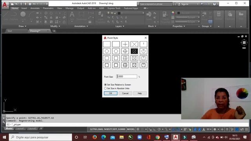Toggle the grid display in status bar

pos(138,129)
